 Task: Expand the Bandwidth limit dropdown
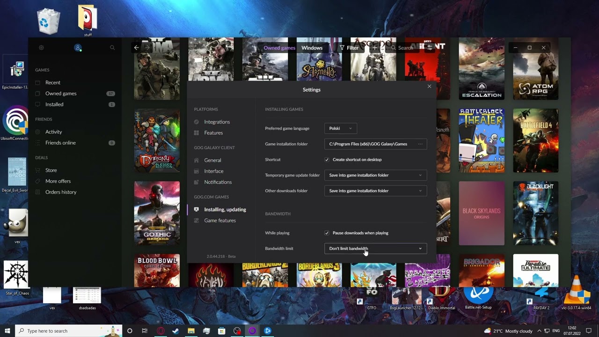coord(375,249)
